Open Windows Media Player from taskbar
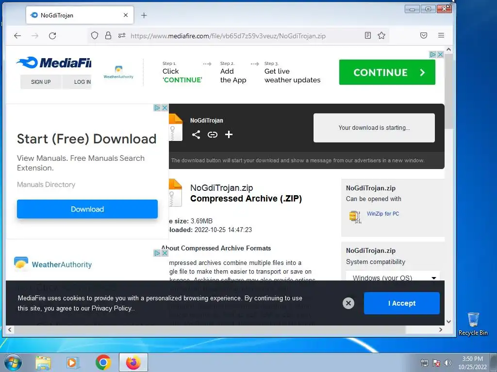Screen dimensions: 497x372 point(73,363)
